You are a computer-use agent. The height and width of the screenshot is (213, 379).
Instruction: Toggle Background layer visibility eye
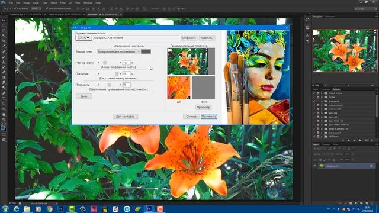point(314,166)
